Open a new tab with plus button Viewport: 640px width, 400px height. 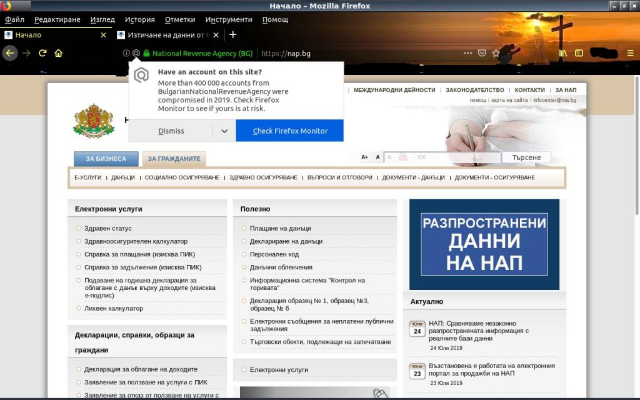tap(232, 35)
